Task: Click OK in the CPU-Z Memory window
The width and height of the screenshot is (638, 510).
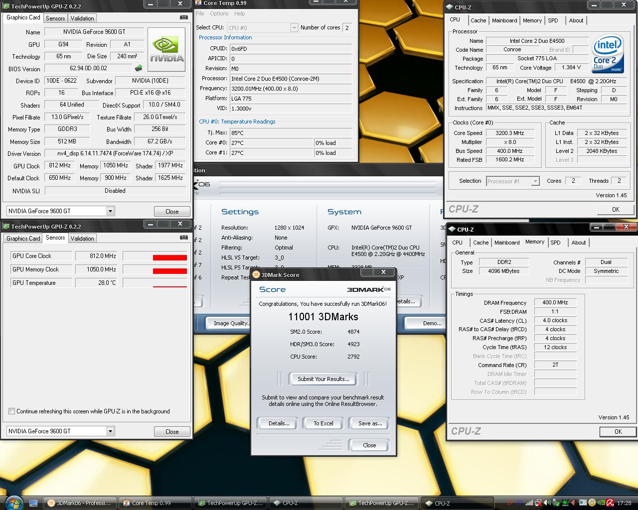Action: click(618, 431)
